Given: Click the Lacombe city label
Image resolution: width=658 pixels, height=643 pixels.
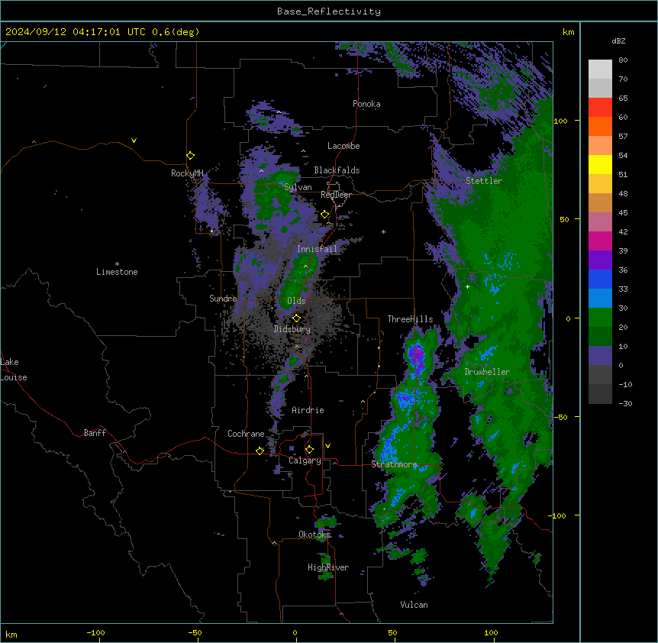Looking at the screenshot, I should pos(344,146).
